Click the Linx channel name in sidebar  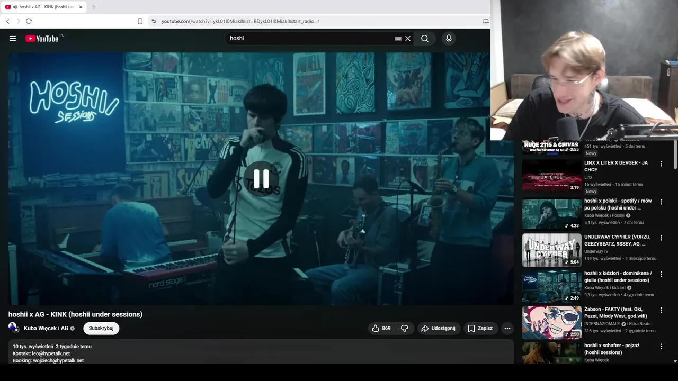pos(588,177)
